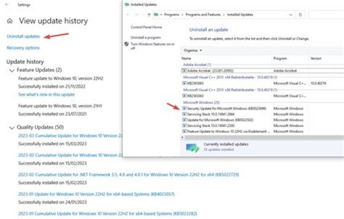344x219 pixels.
Task: Collapse the Quality Updates (50) section
Action: [x=12, y=128]
